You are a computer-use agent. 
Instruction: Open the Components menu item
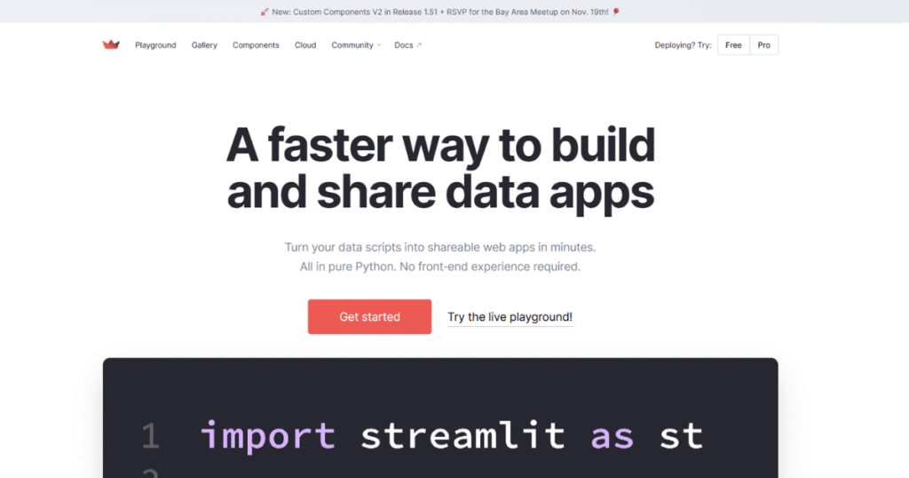point(256,45)
